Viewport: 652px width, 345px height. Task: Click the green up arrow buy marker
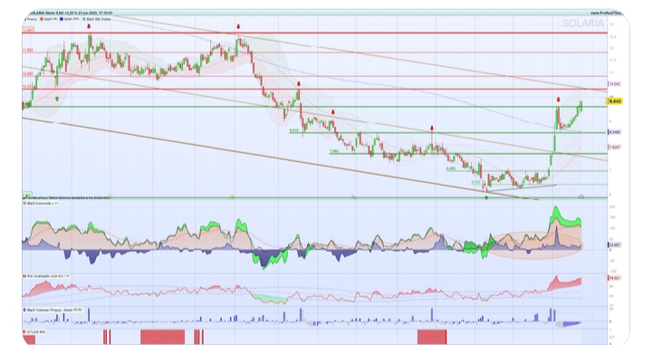coord(57,99)
